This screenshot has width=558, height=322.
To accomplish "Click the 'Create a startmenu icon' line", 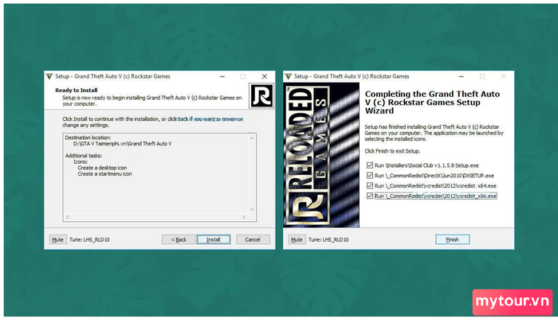I will point(104,174).
